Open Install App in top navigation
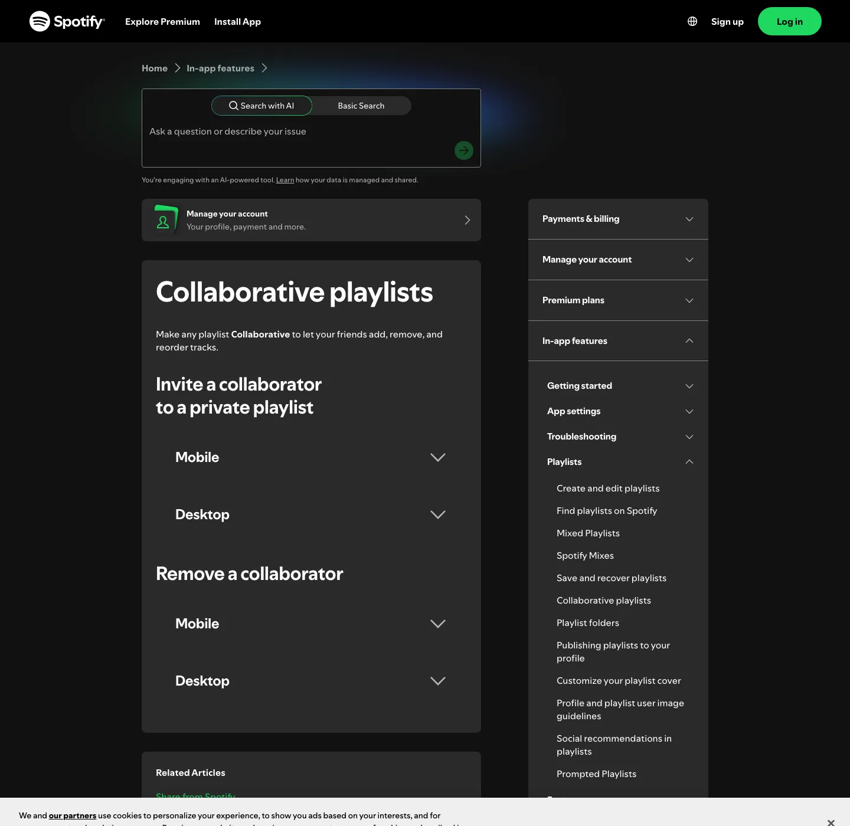850x826 pixels. coord(237,21)
